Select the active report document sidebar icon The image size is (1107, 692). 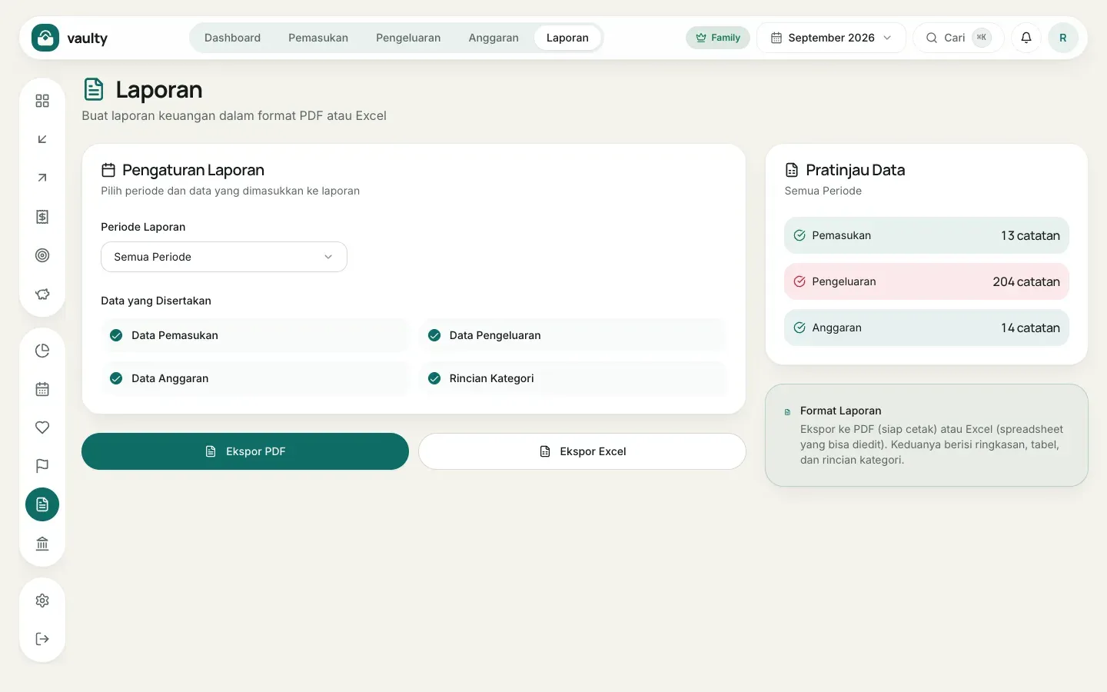(x=42, y=504)
